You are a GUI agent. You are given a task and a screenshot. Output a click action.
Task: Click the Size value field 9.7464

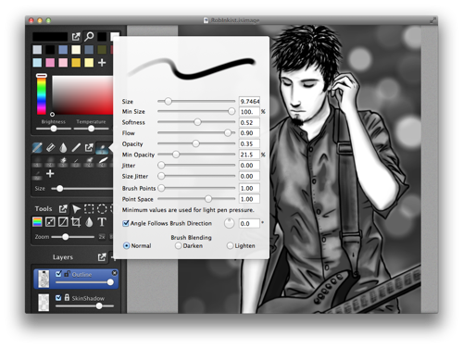pyautogui.click(x=249, y=101)
